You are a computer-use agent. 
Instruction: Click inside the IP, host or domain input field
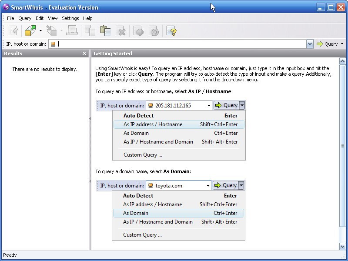click(174, 43)
